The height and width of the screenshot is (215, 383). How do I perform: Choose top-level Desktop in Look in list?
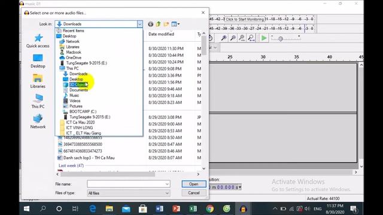pos(69,36)
